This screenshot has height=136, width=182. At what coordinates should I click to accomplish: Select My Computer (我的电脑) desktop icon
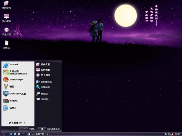point(7,18)
